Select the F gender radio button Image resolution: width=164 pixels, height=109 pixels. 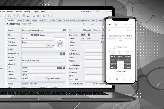82,39
